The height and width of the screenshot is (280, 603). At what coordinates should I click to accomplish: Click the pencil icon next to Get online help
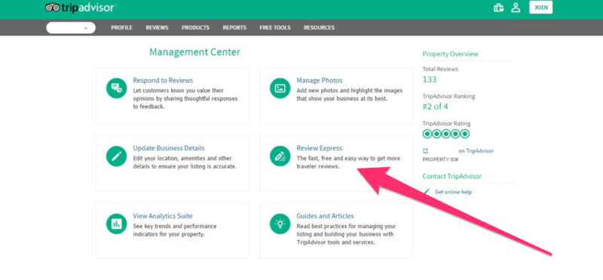coord(427,191)
